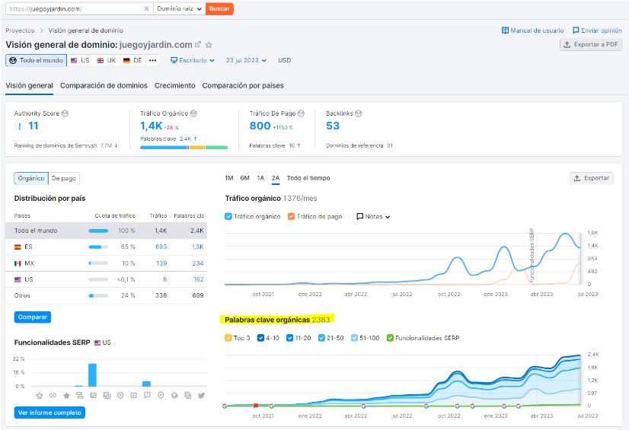This screenshot has height=430, width=629.
Task: Select the Visión general tab
Action: pyautogui.click(x=29, y=85)
